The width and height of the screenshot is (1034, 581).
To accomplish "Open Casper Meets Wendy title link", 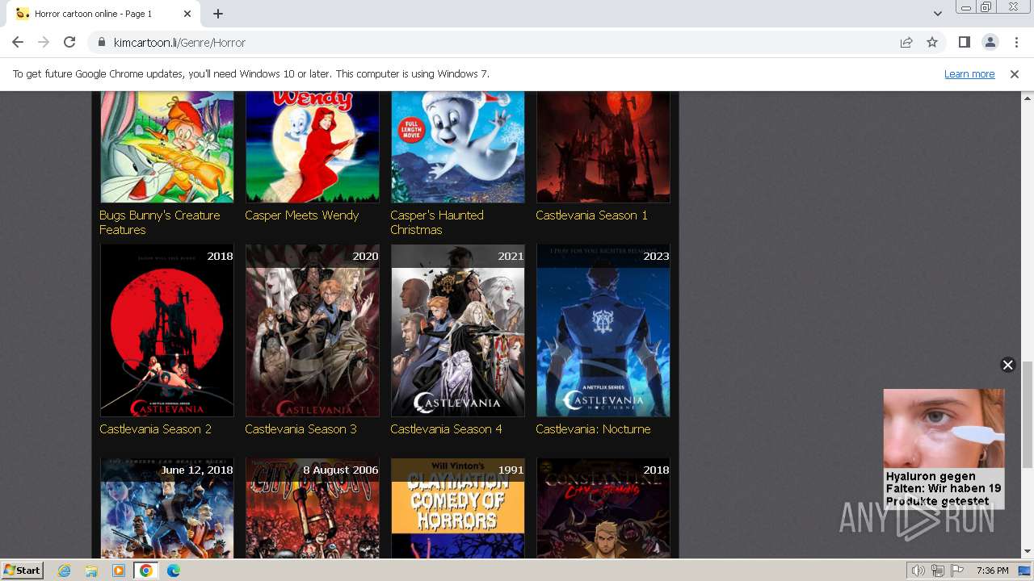I will (x=301, y=215).
